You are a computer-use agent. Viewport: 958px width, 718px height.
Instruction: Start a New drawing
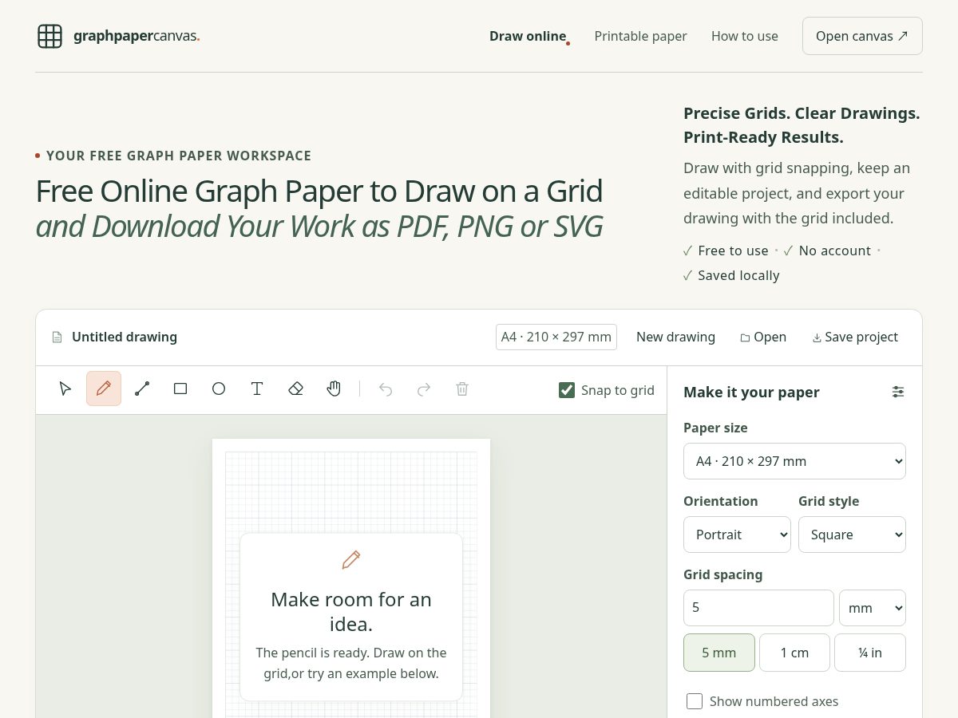click(x=675, y=337)
